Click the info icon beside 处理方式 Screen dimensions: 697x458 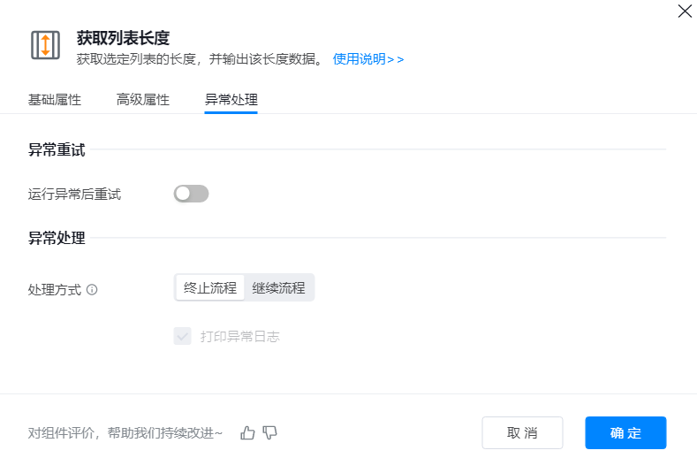92,289
